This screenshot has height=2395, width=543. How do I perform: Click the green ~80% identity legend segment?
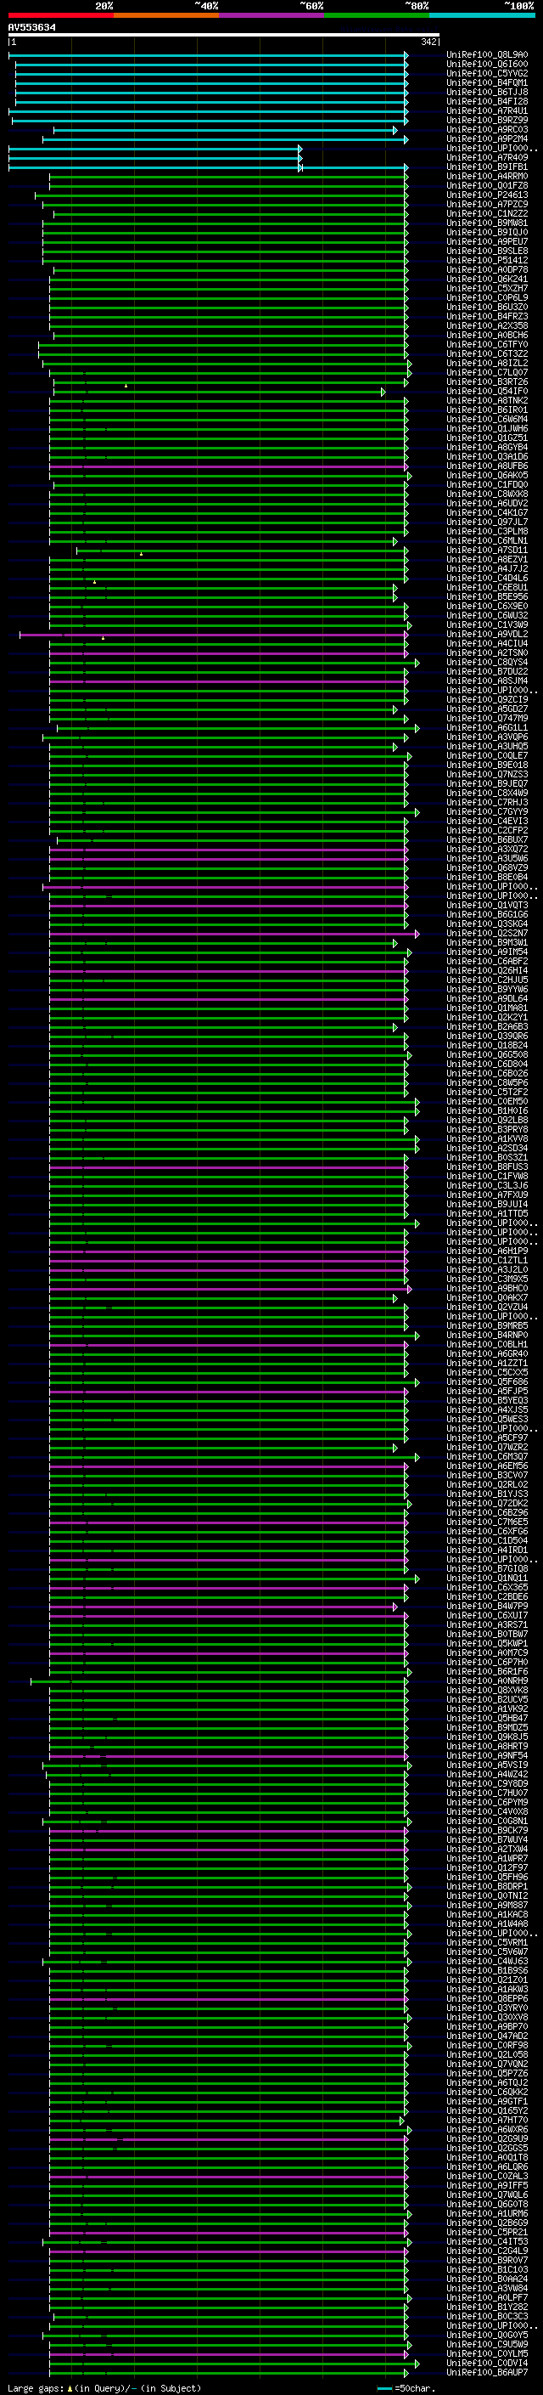click(377, 15)
